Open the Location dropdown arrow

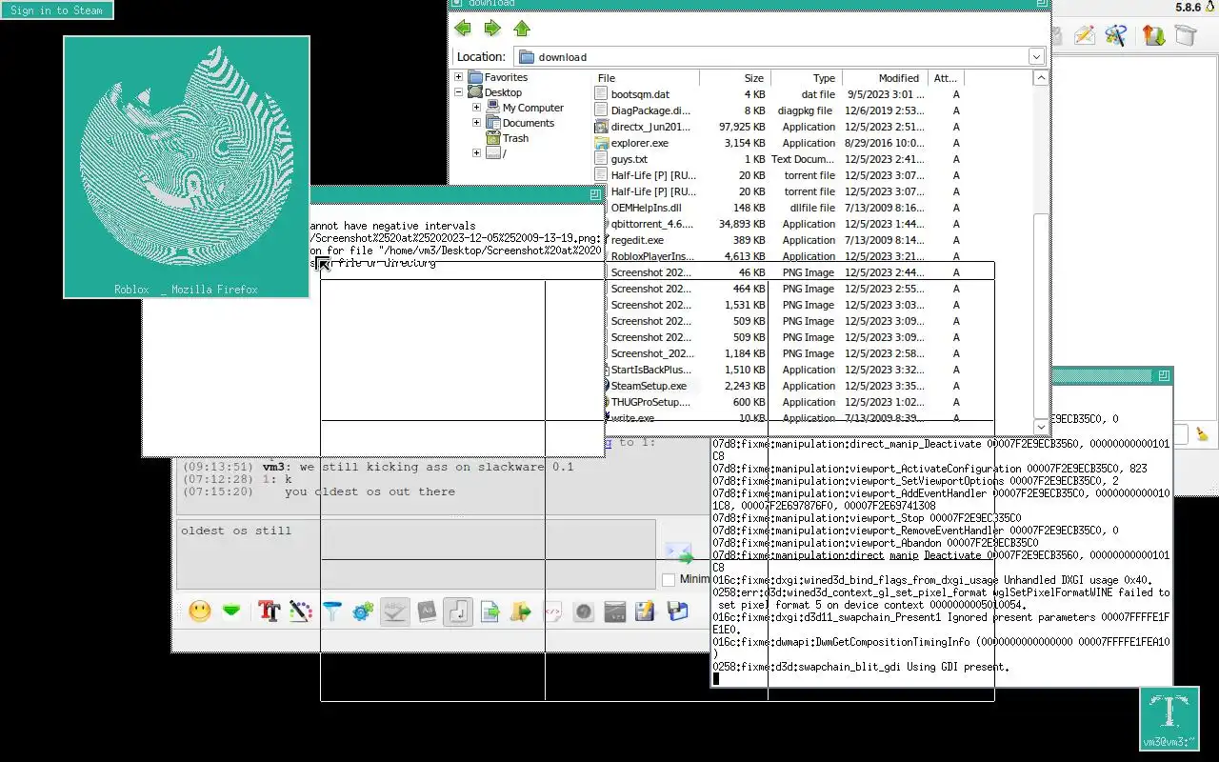pyautogui.click(x=1036, y=56)
